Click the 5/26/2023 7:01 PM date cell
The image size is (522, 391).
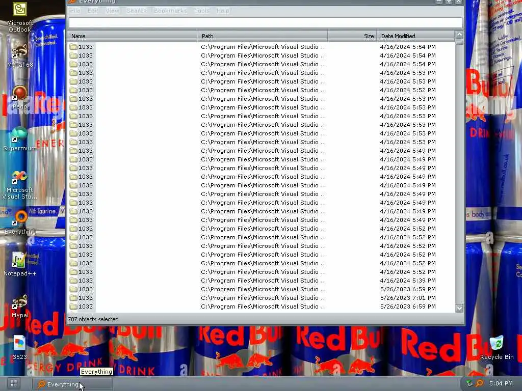[x=408, y=297]
